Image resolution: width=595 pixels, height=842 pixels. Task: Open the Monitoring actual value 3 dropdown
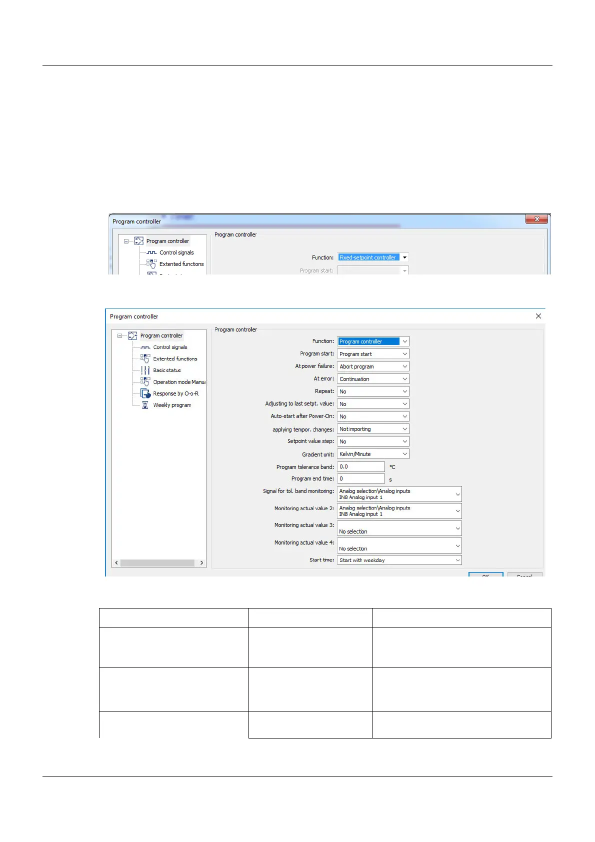click(x=457, y=528)
